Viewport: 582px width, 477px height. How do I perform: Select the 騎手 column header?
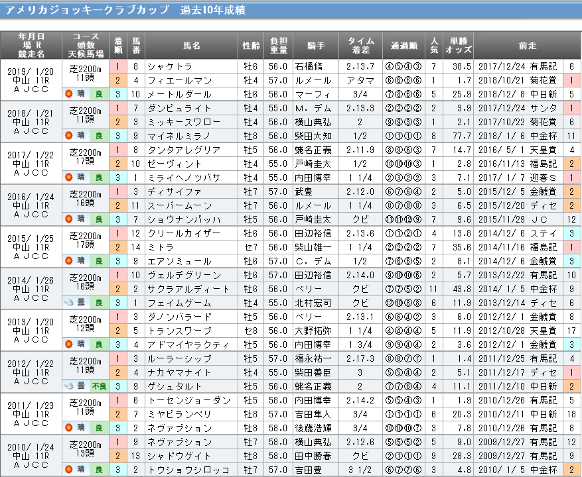click(x=316, y=46)
